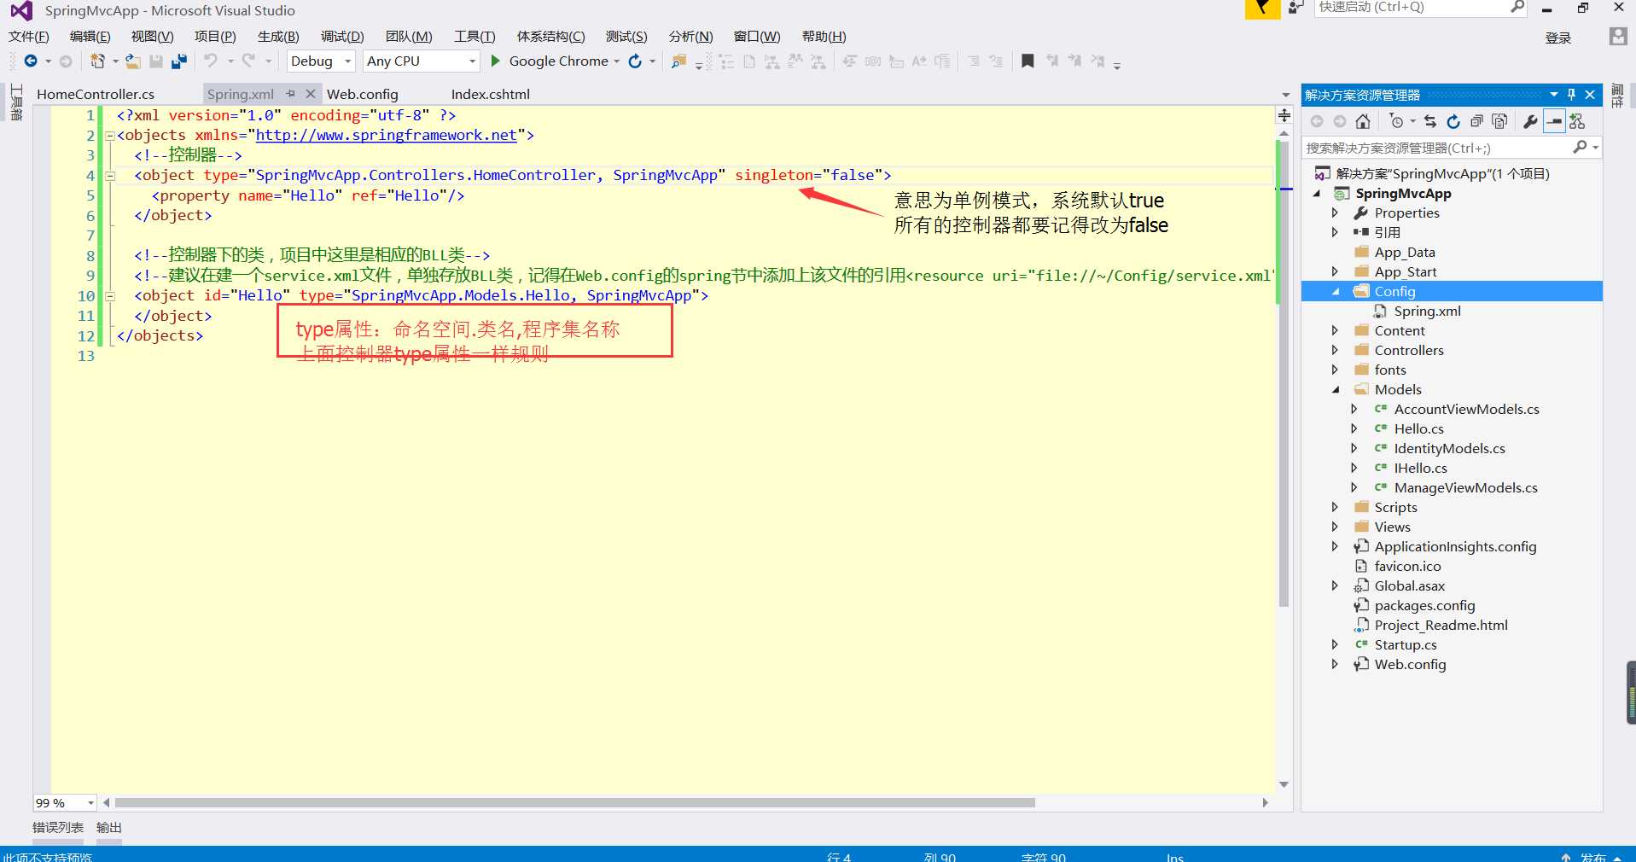Click the notifications flag icon
Viewport: 1636px width, 862px height.
coord(1262,9)
